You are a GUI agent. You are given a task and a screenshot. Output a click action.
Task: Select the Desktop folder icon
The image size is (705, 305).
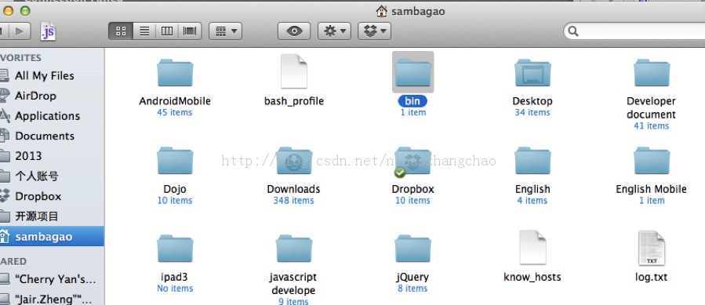point(532,72)
